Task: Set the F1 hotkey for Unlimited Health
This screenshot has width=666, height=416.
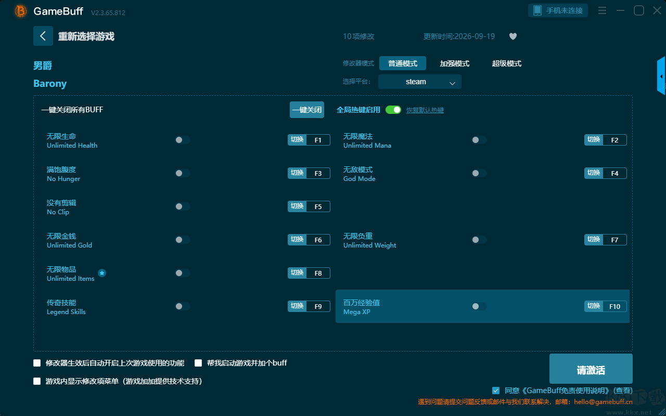Action: [x=318, y=140]
